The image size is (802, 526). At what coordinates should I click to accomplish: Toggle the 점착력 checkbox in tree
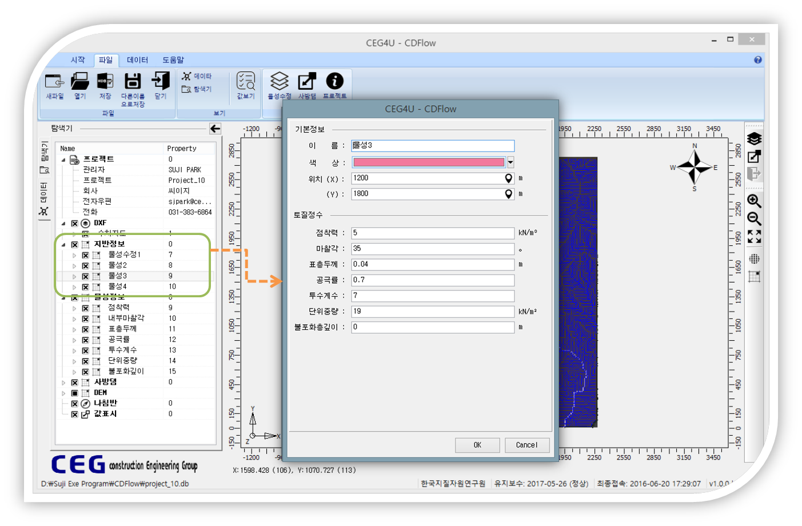point(85,308)
